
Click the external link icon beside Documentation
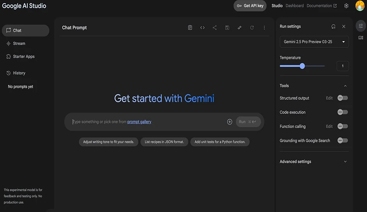coord(335,6)
